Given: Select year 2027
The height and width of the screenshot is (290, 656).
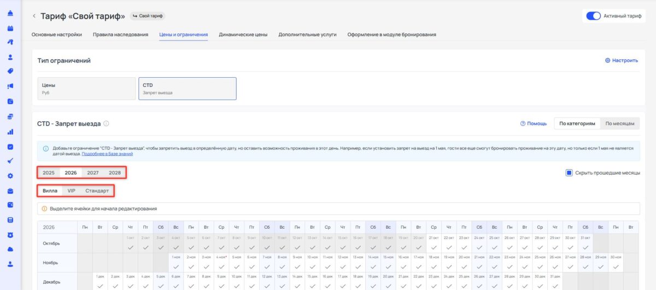Looking at the screenshot, I should (x=93, y=173).
